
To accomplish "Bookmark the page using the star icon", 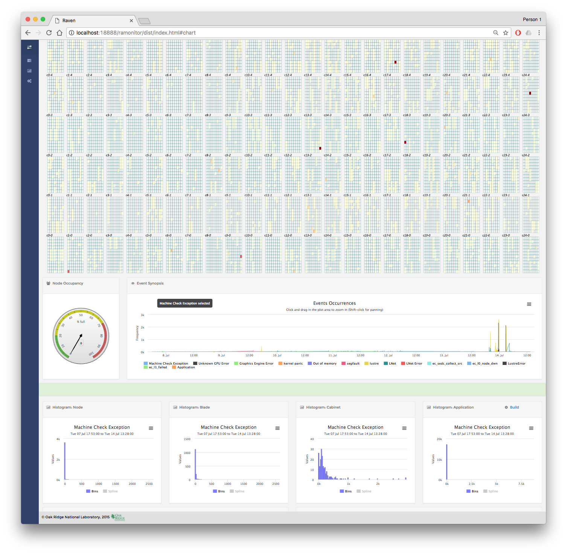I will tap(506, 33).
